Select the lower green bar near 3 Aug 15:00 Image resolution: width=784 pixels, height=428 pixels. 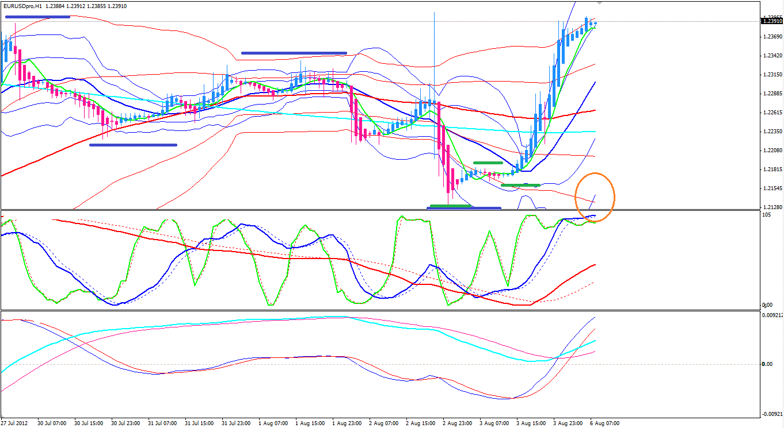coord(520,185)
